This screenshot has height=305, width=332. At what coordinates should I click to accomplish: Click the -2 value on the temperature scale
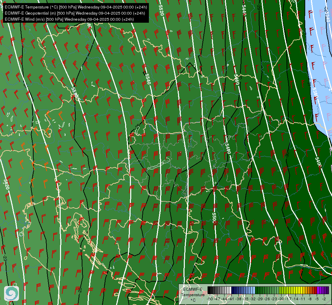point(324,299)
